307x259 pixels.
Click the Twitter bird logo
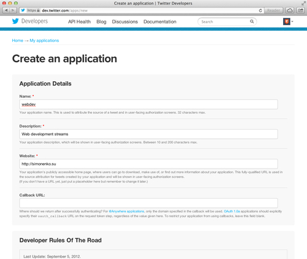click(x=15, y=21)
